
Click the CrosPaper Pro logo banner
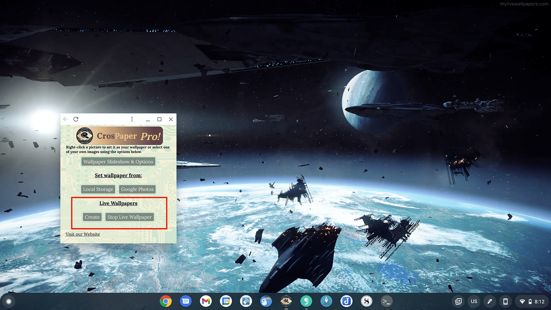(118, 136)
